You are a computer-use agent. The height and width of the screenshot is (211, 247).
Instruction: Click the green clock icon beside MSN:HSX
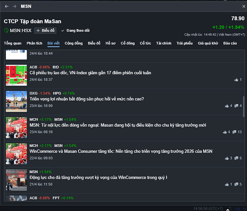click(6, 30)
